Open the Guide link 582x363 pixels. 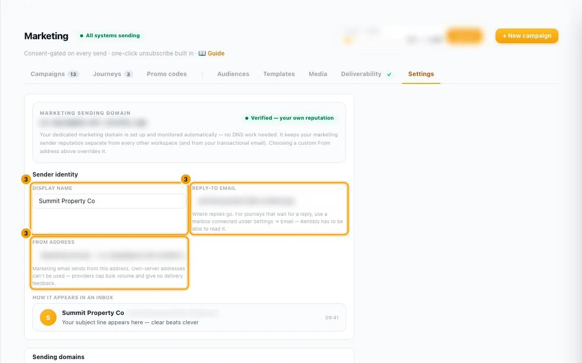[x=216, y=53]
